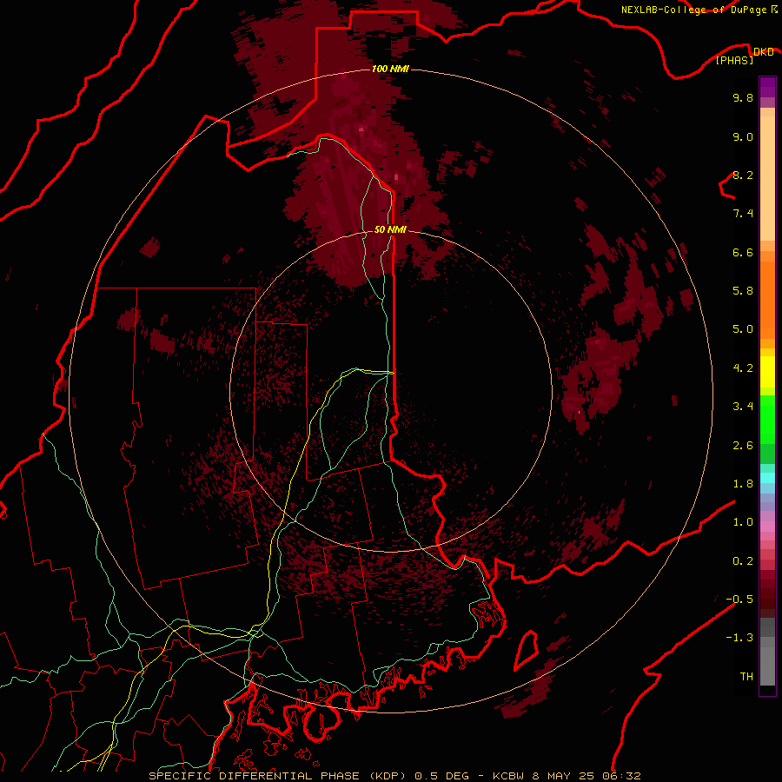The height and width of the screenshot is (782, 782).
Task: Click the yellow segment of the color bar
Action: [x=767, y=372]
